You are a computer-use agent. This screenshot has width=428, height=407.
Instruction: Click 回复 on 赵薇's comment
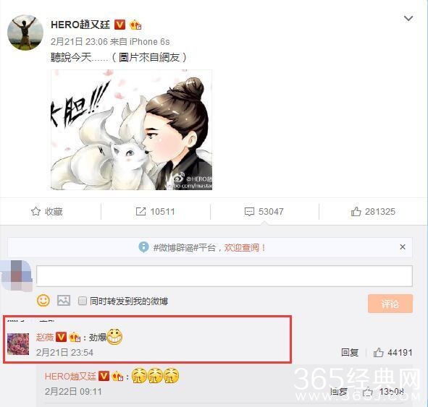coord(350,353)
